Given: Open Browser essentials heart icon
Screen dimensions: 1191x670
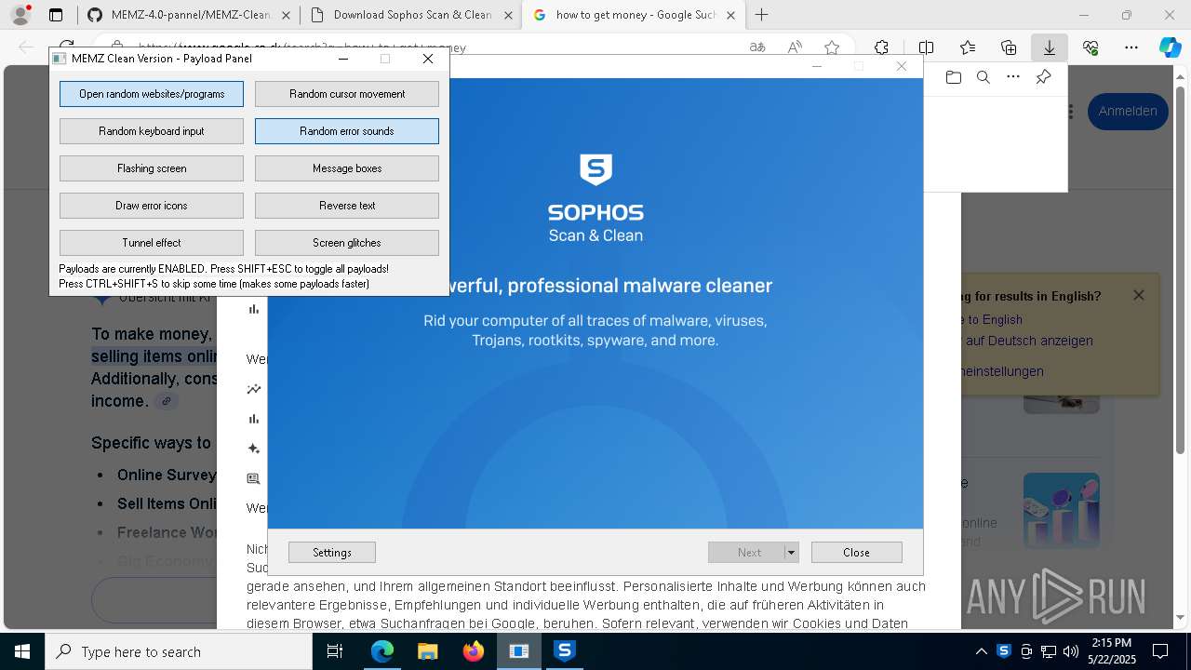Looking at the screenshot, I should (1091, 47).
